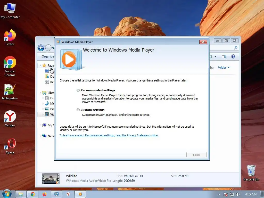Image resolution: width=264 pixels, height=198 pixels.
Task: Open the Recycle Bin
Action: coord(251,173)
